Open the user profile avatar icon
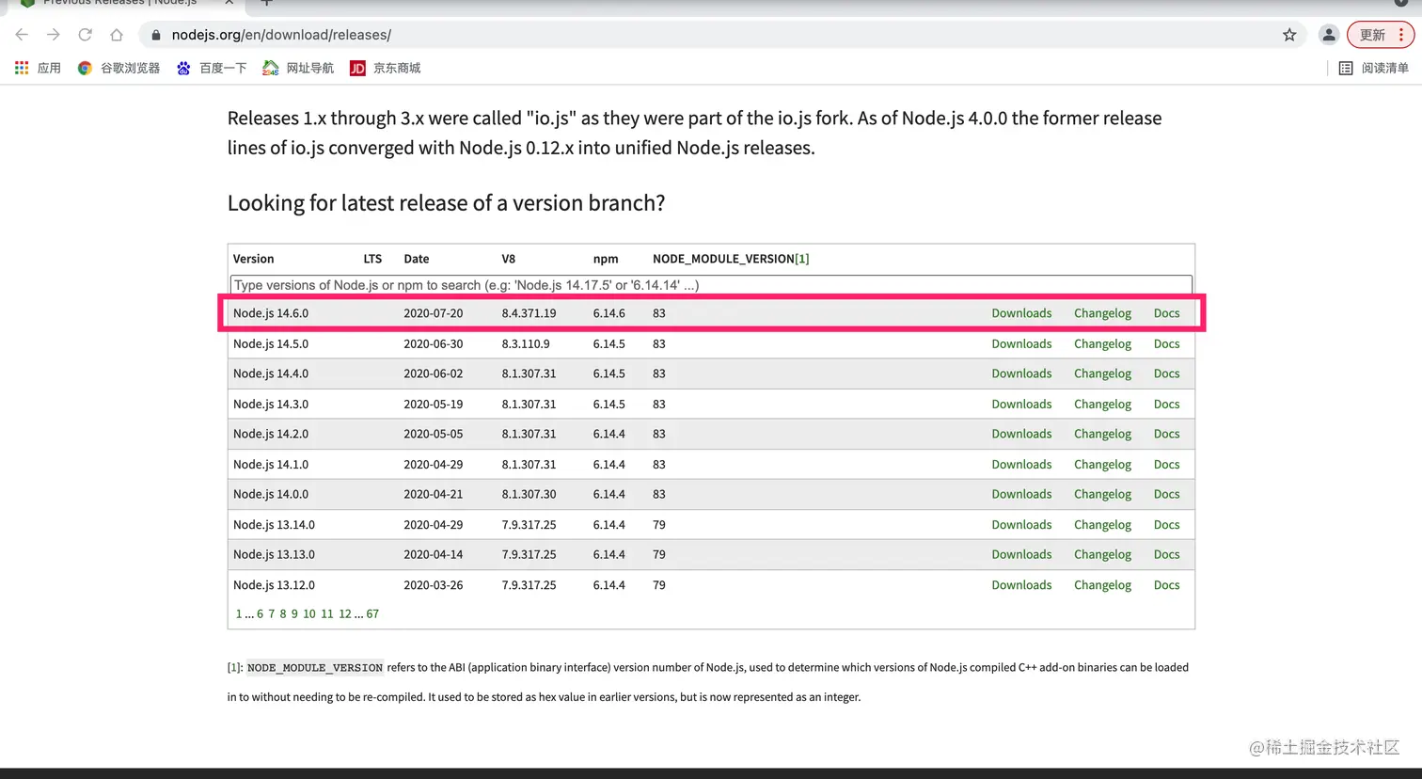1422x779 pixels. [1328, 35]
